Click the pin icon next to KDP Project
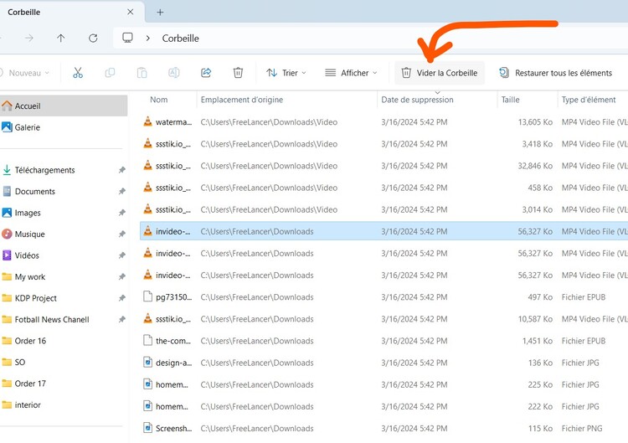Screen dimensions: 628x443 click(x=121, y=298)
